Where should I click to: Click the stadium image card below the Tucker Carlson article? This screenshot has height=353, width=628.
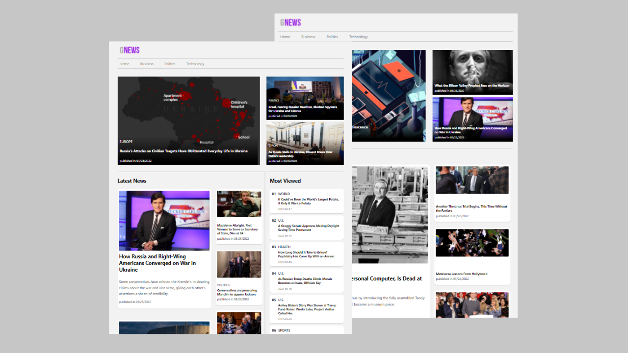click(x=164, y=328)
